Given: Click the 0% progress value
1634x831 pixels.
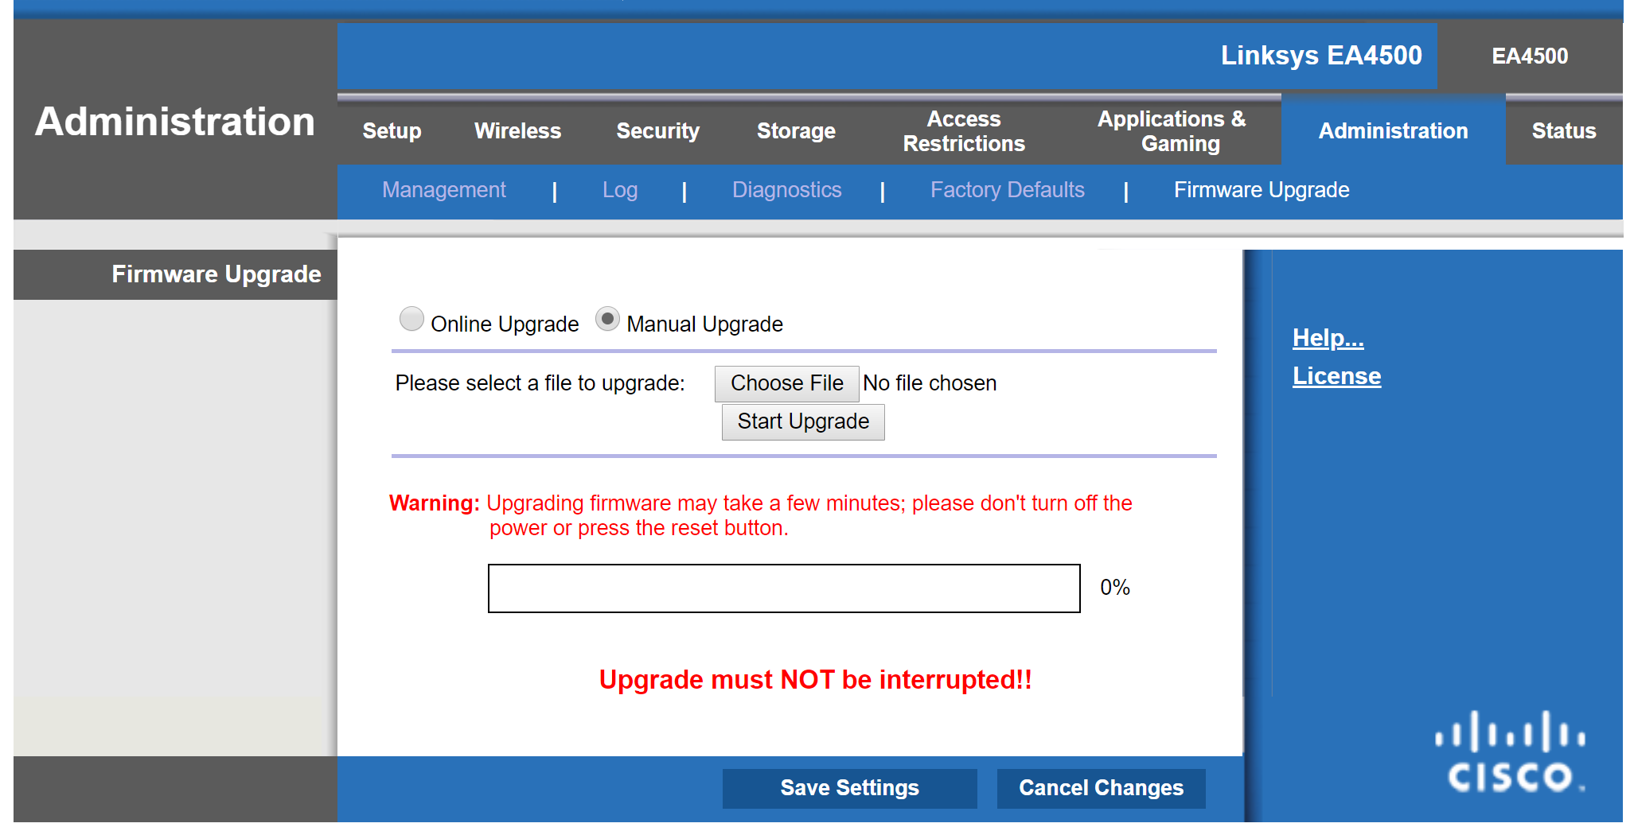Looking at the screenshot, I should [x=1115, y=588].
